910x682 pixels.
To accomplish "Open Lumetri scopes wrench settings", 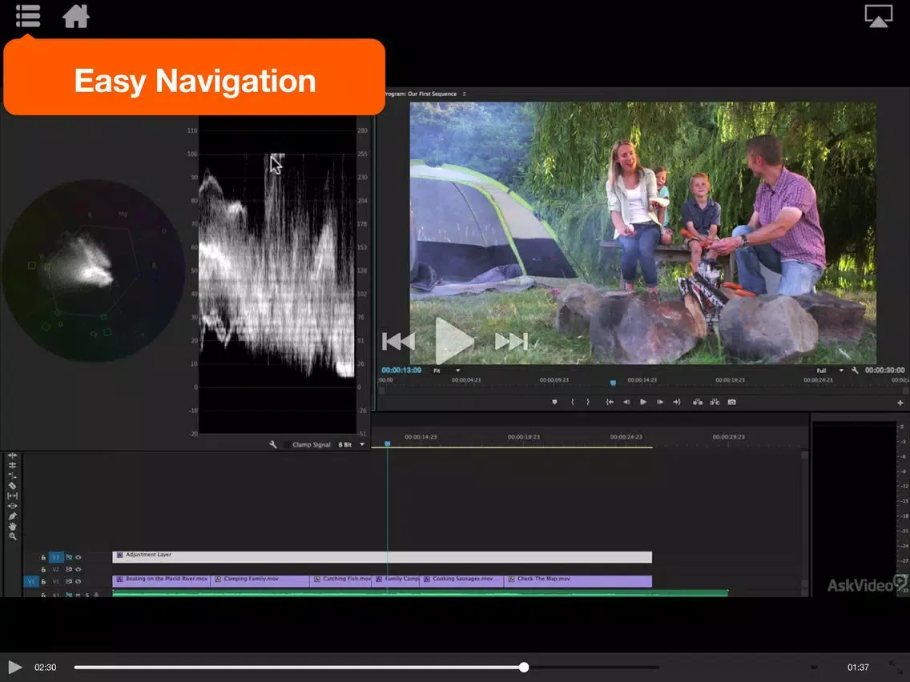I will [x=273, y=445].
